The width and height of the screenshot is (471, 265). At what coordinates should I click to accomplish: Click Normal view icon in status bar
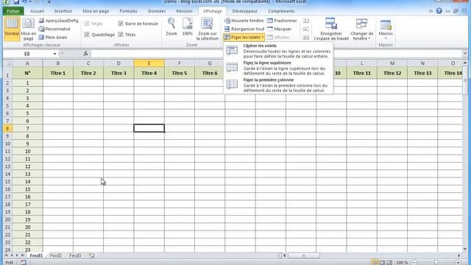pyautogui.click(x=375, y=262)
